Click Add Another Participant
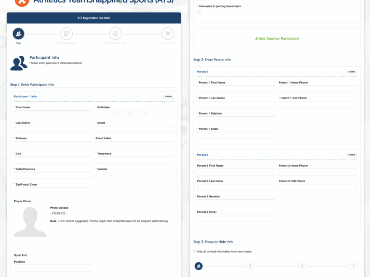Screen dimensions: 370x277 tap(277, 39)
